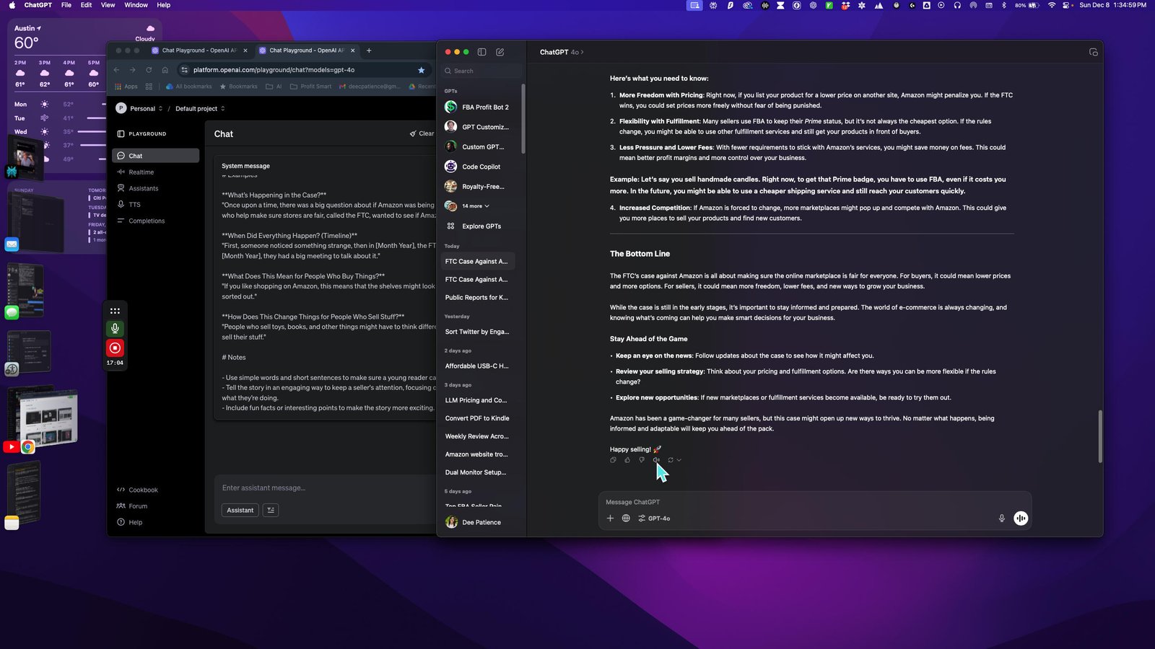Click the Message ChatGPT input field

tap(814, 502)
